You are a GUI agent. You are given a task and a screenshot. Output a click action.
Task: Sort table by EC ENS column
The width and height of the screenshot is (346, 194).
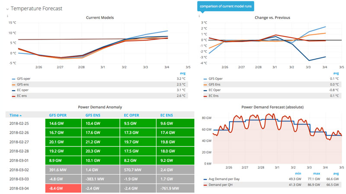[167, 115]
